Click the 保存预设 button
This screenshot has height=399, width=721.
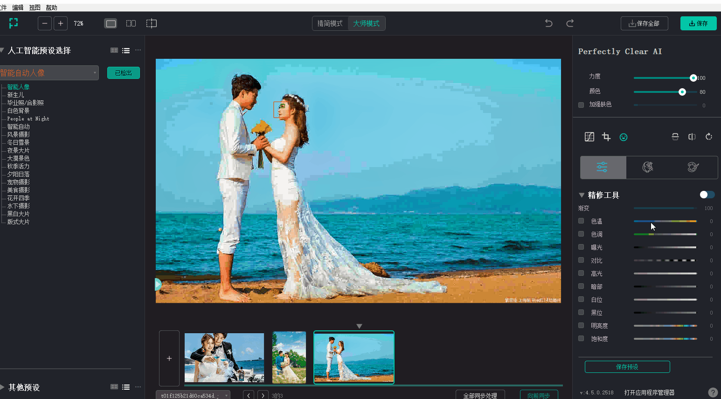coord(627,367)
